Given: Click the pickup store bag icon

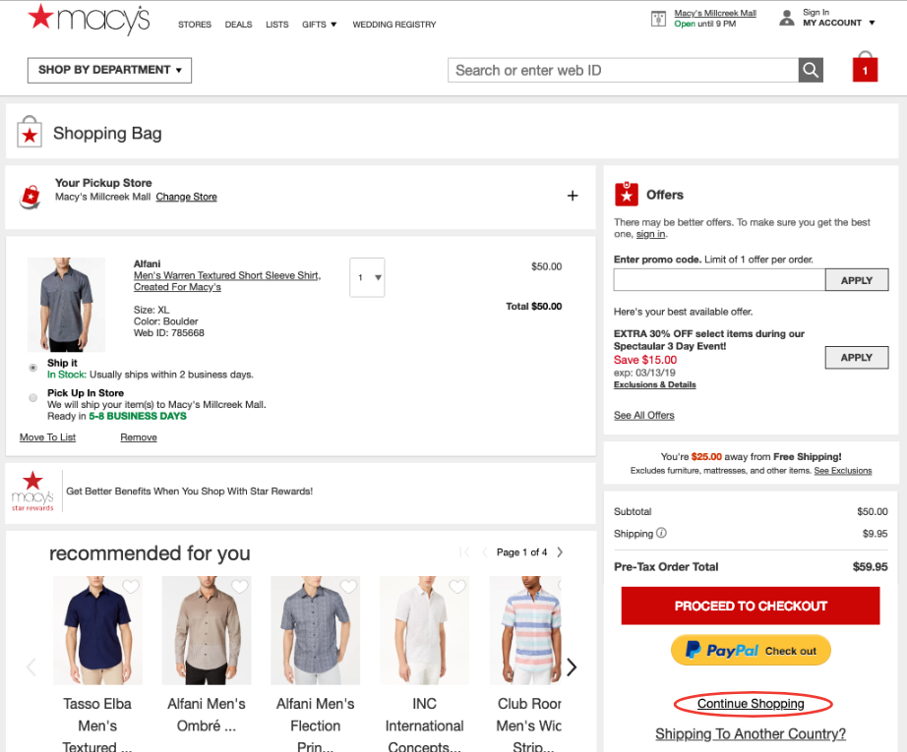Looking at the screenshot, I should [x=30, y=197].
